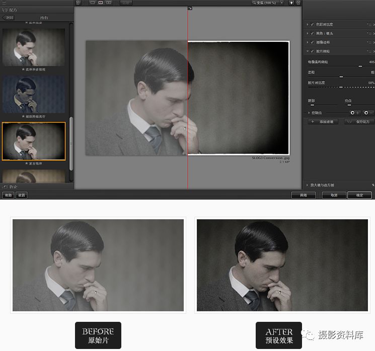Click the 确定 confirm button

359,195
